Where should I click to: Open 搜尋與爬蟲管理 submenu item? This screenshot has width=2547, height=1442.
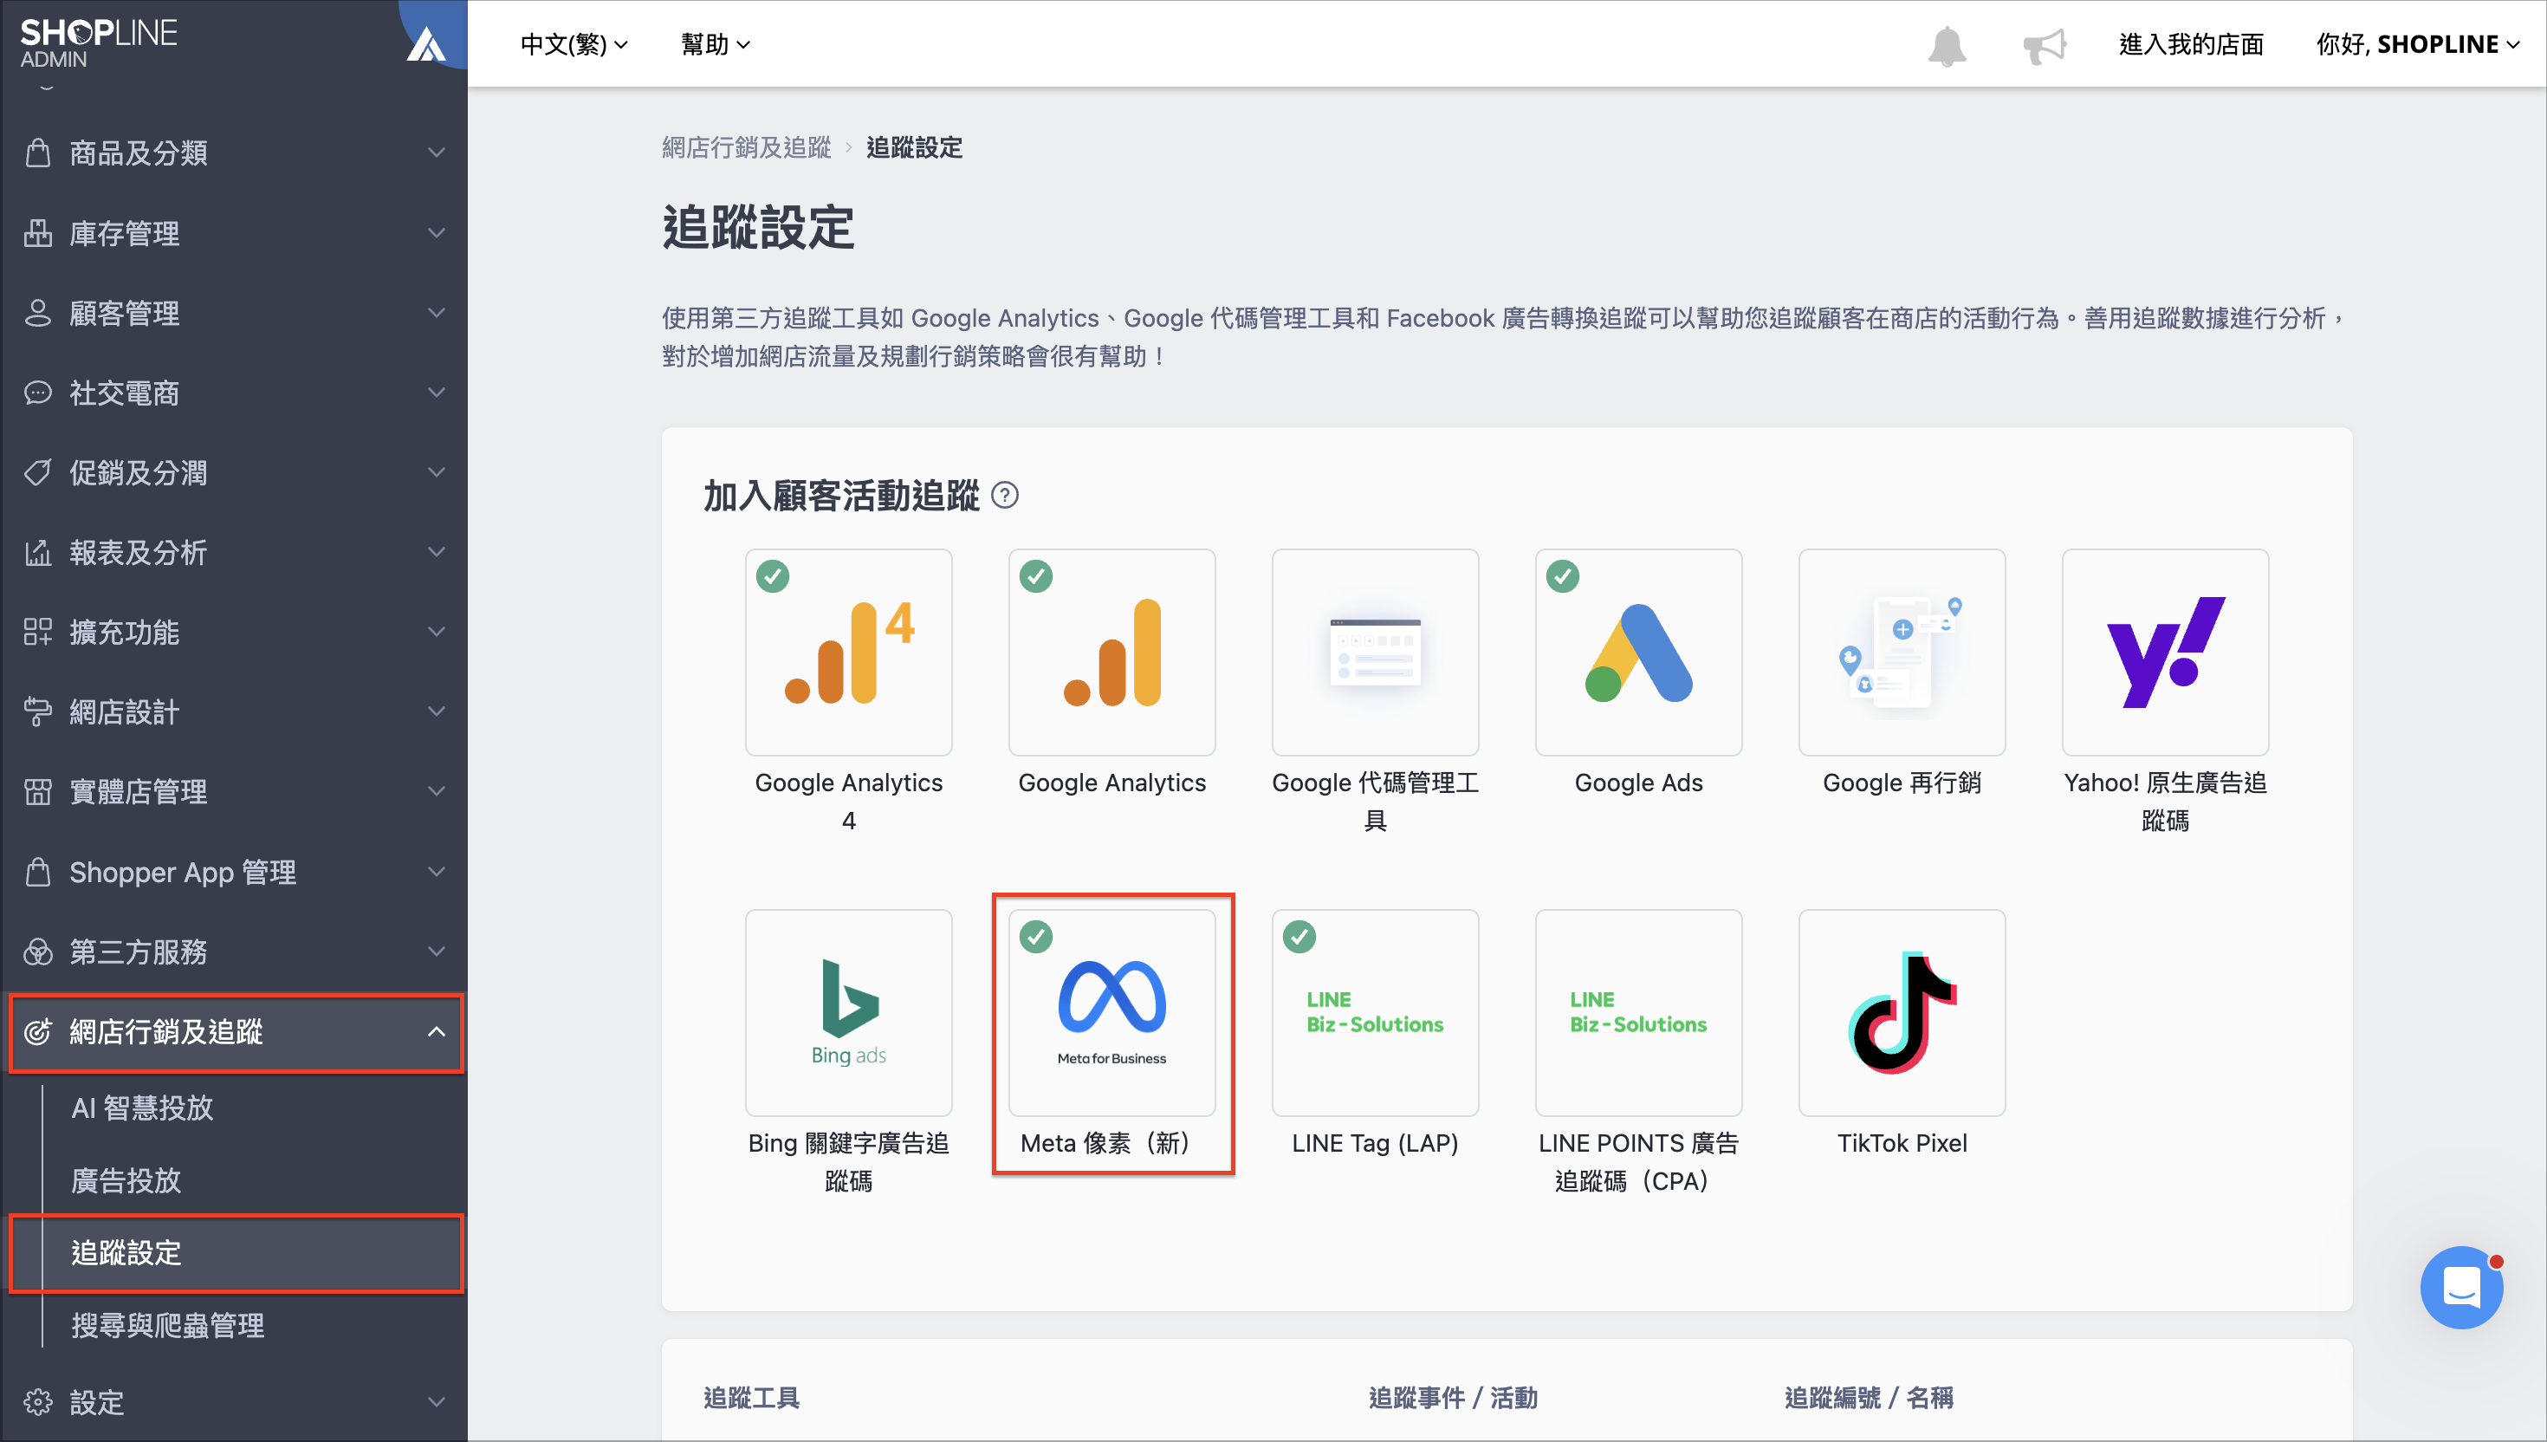pyautogui.click(x=168, y=1325)
